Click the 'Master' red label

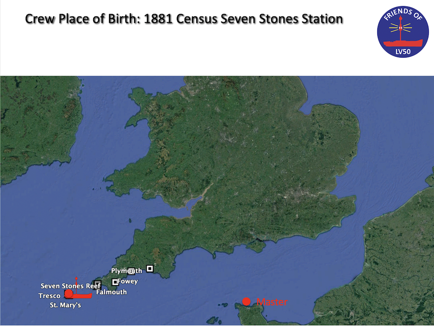click(272, 302)
